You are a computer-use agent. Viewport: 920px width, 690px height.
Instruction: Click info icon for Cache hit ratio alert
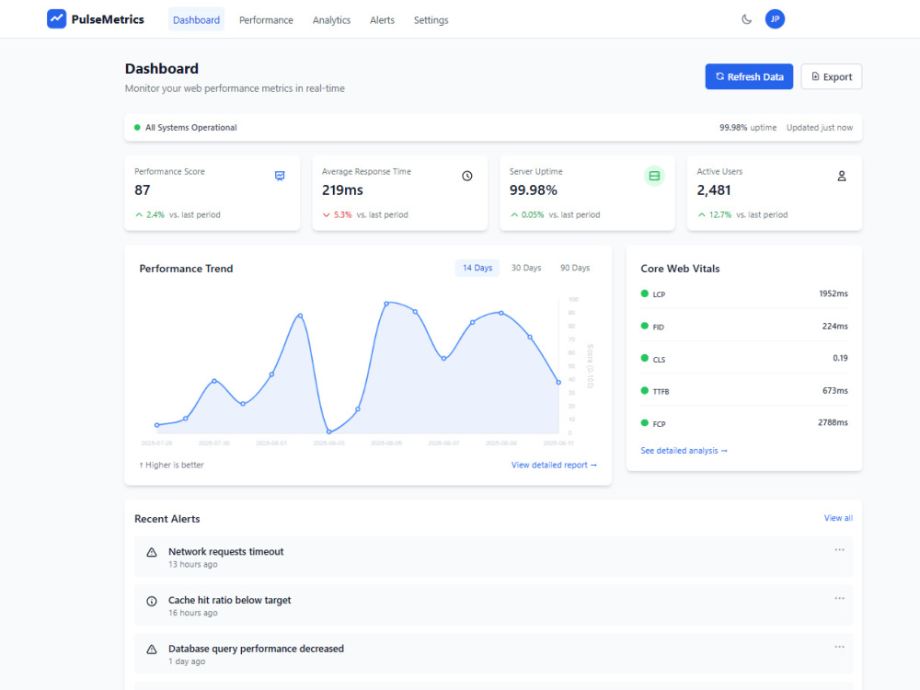[152, 601]
